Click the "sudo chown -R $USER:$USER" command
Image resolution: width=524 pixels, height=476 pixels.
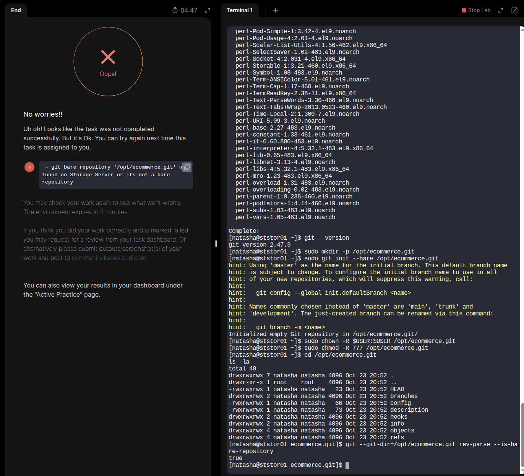pyautogui.click(x=380, y=341)
